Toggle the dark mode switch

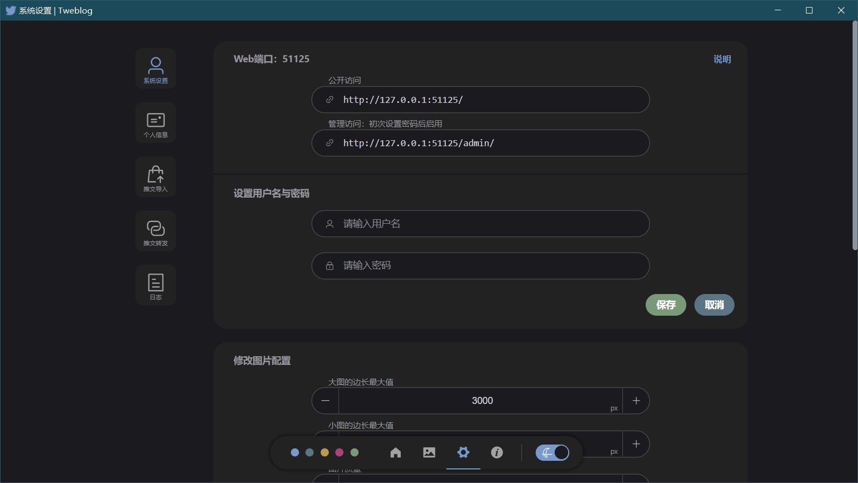(552, 453)
